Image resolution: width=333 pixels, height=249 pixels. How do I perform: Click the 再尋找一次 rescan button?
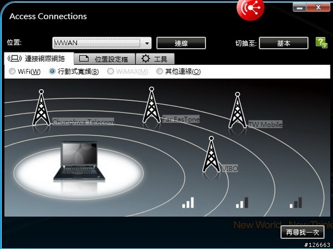coord(302,232)
